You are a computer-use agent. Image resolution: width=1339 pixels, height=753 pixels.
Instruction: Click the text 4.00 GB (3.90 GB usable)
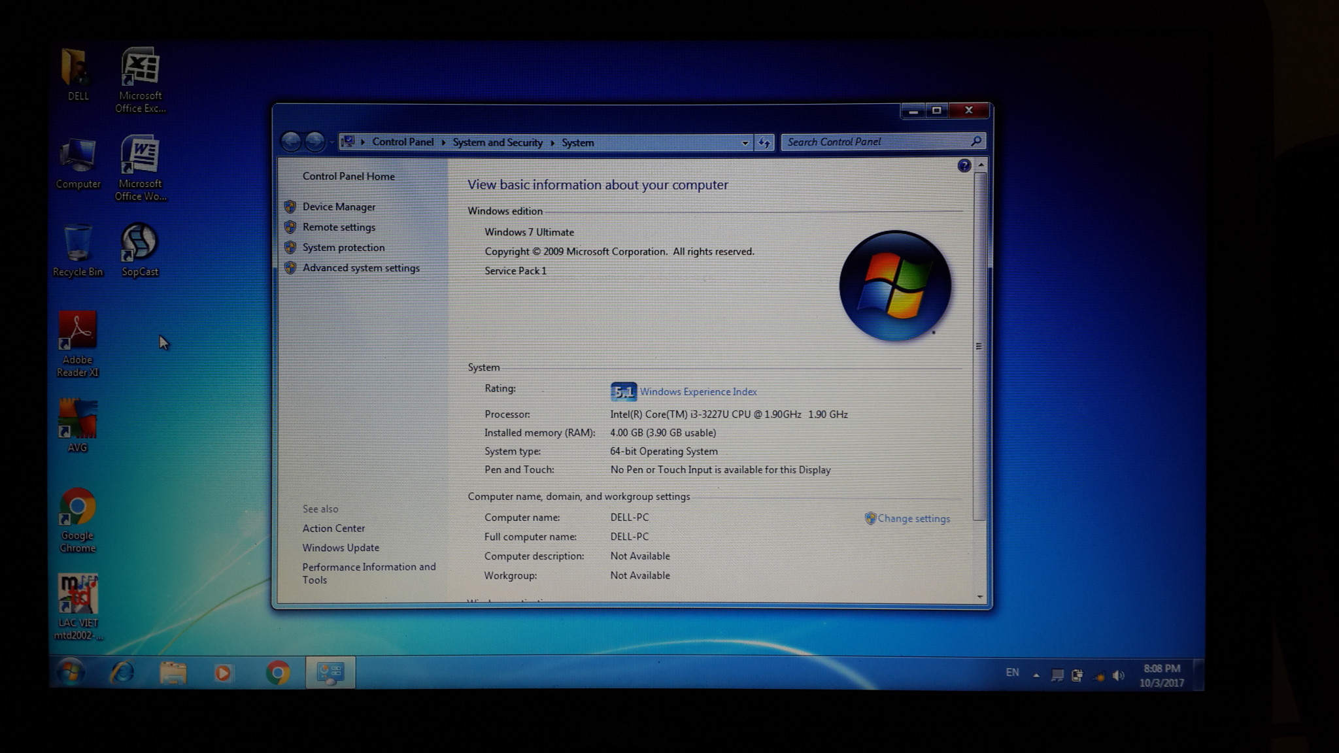tap(663, 433)
